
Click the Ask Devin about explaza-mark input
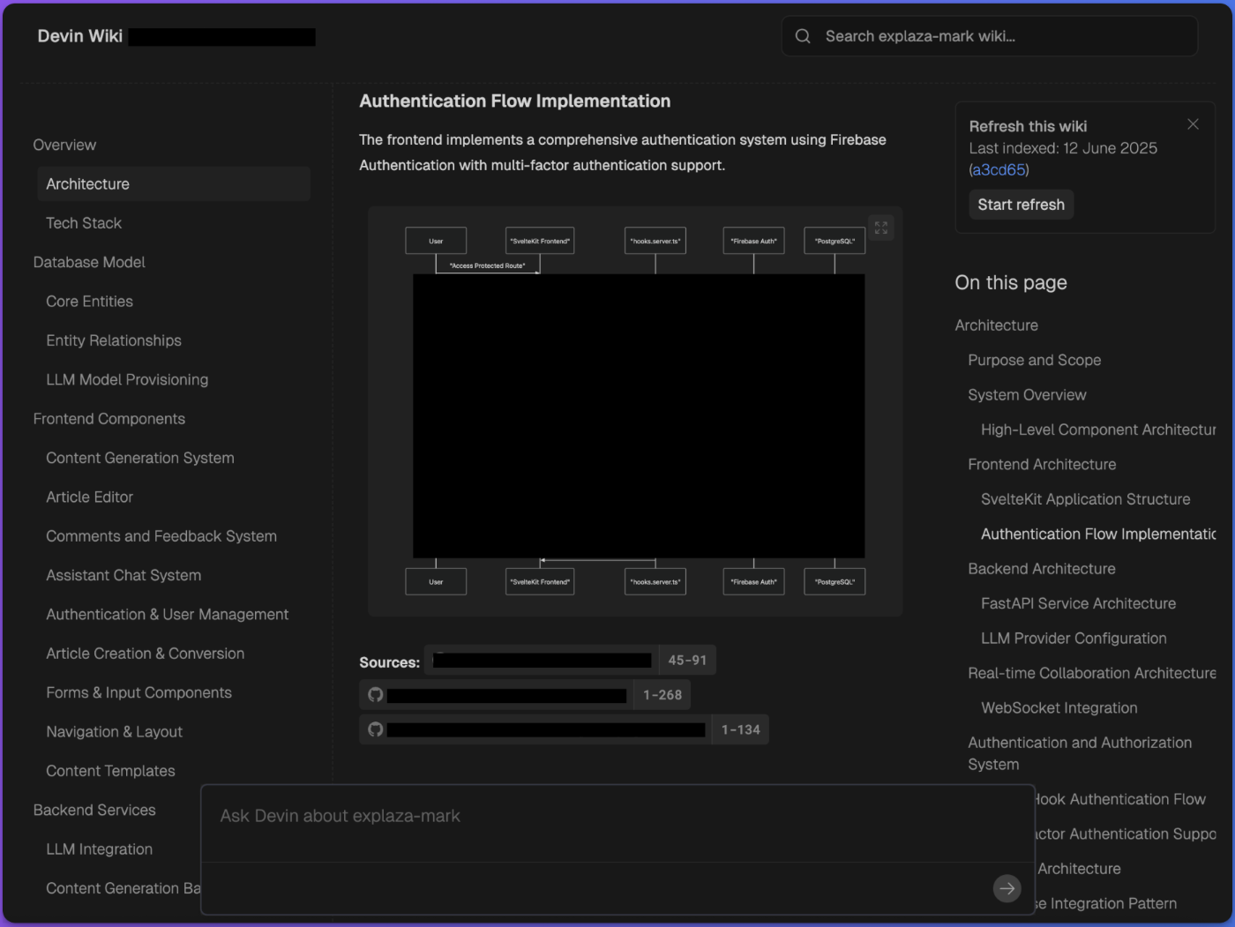617,816
